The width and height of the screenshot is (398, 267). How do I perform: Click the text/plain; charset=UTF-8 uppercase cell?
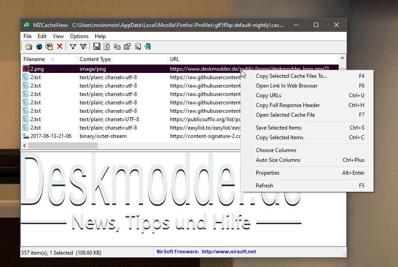pyautogui.click(x=109, y=119)
